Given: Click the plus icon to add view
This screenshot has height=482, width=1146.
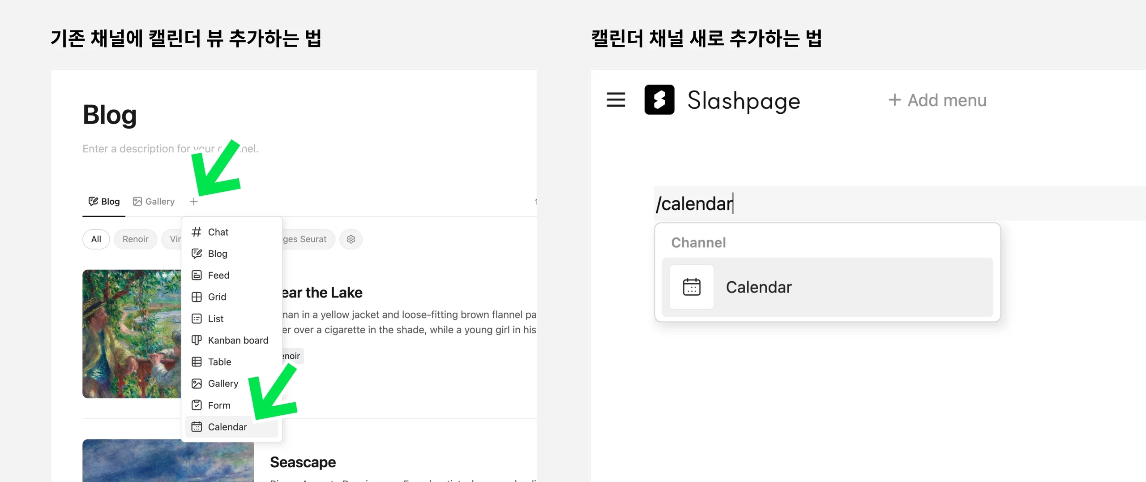Looking at the screenshot, I should (193, 202).
